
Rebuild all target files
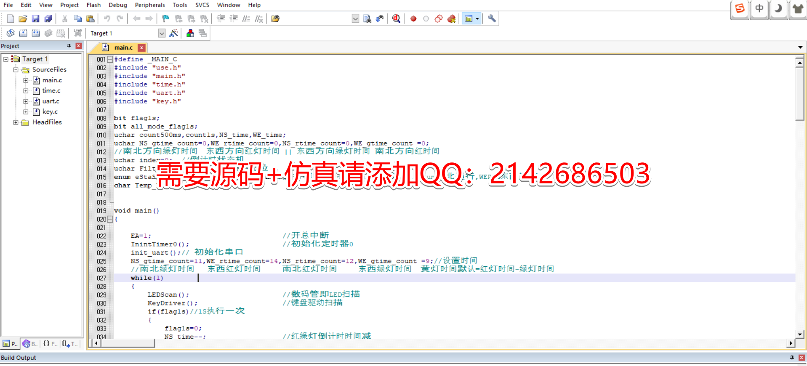point(36,33)
